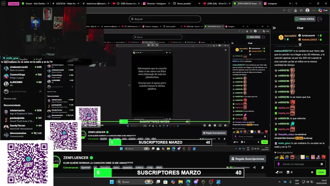Open offline LonchitoCrew channel in large sidebar
The image size is (330, 186).
(23, 91)
